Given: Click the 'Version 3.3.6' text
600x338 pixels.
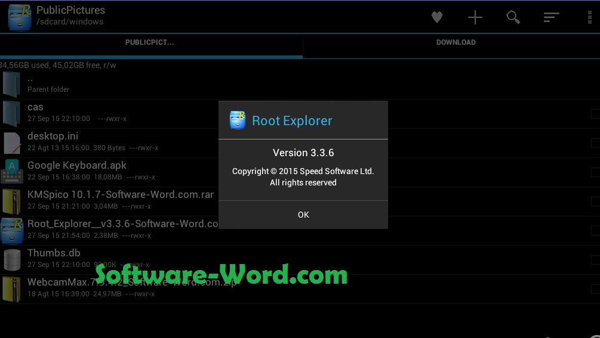Looking at the screenshot, I should [303, 153].
